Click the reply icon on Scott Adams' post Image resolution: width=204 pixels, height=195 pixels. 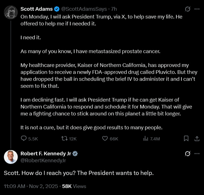(24, 138)
